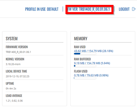Click the RAM USED progress bar
137x109 pixels.
point(85,54)
